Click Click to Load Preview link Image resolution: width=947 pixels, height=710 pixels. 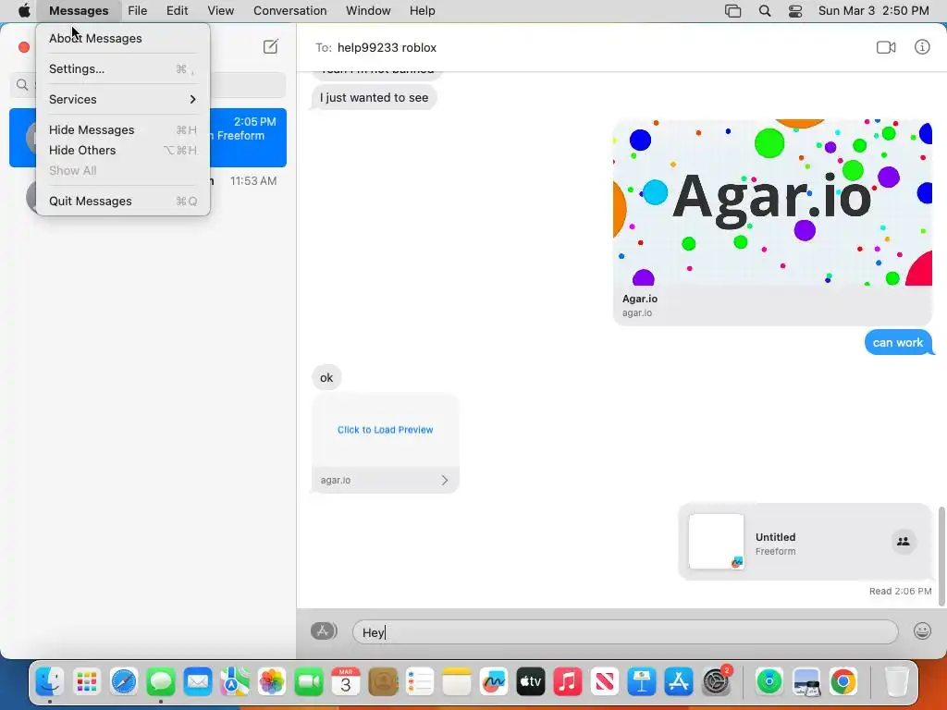[x=386, y=430]
